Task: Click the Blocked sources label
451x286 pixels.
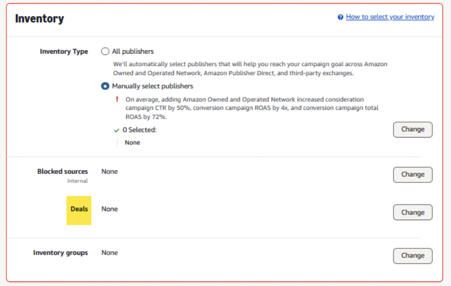Action: (63, 172)
